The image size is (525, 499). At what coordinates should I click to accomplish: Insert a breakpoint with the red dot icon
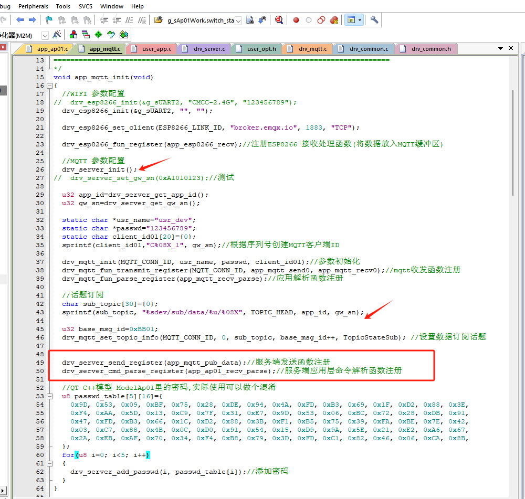pos(296,20)
